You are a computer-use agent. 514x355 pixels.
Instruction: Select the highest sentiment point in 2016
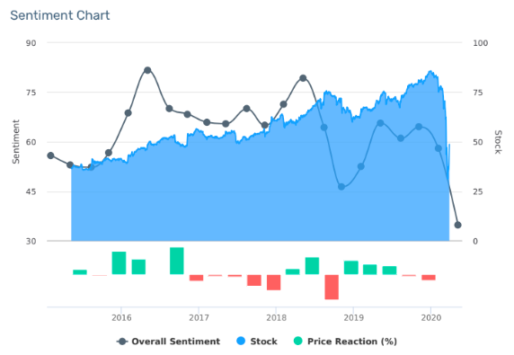(147, 70)
